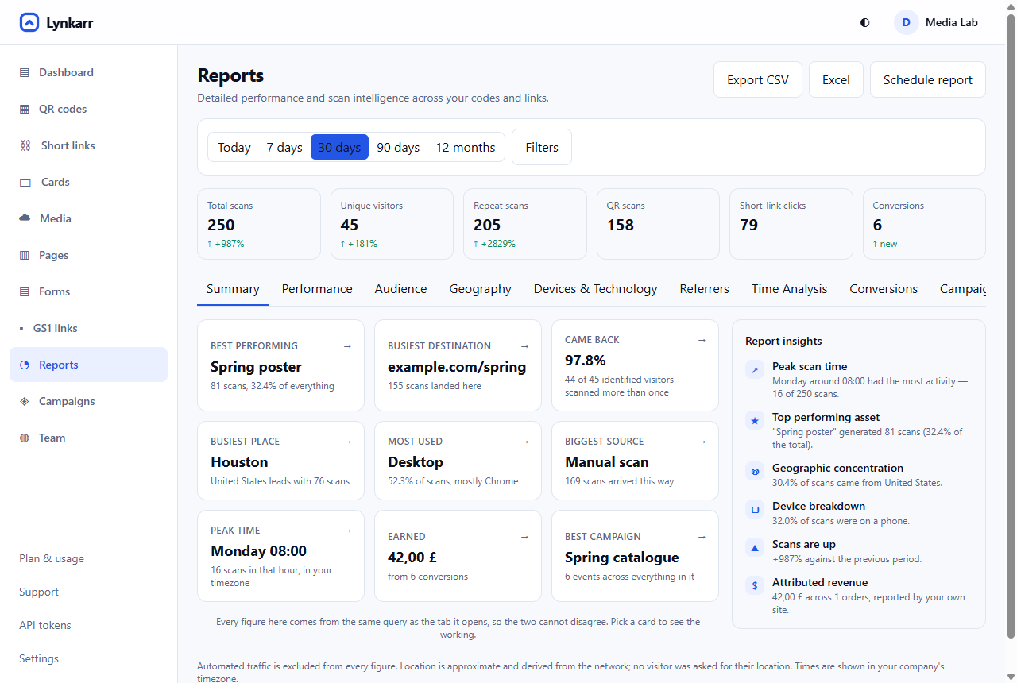
Task: Open the Busiest Destination card arrow
Action: (x=524, y=346)
